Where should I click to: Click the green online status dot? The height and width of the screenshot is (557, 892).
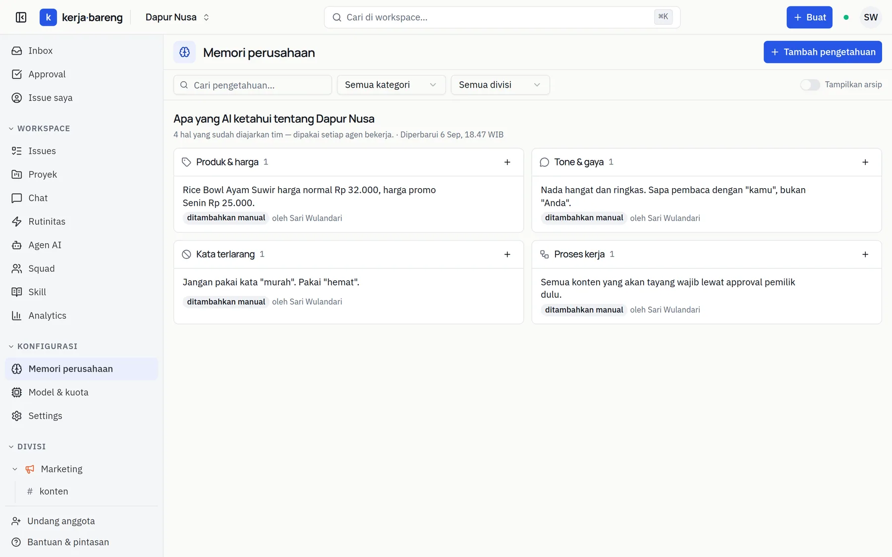[x=846, y=17]
